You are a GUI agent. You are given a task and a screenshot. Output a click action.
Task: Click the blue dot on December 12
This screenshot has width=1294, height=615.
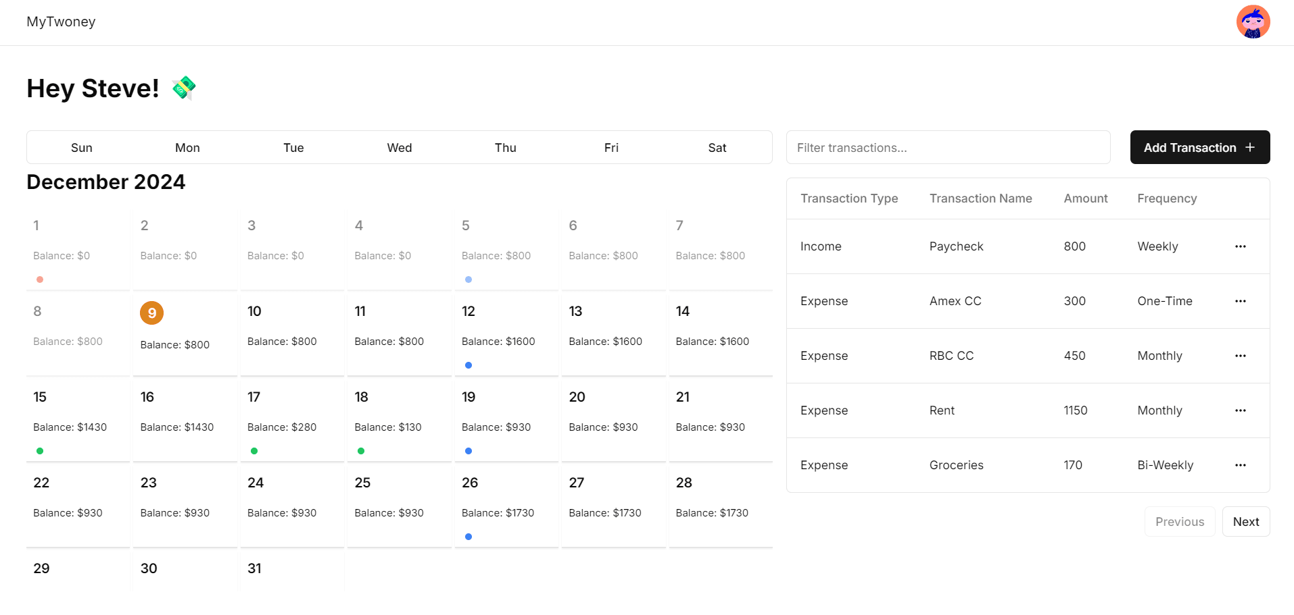469,365
